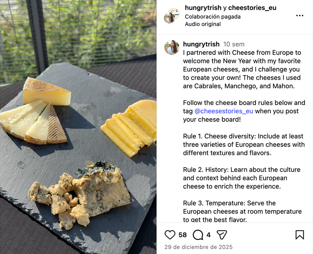Click the 29 de diciembre de 2025 date
Screen dimensions: 313x254
(x=198, y=247)
